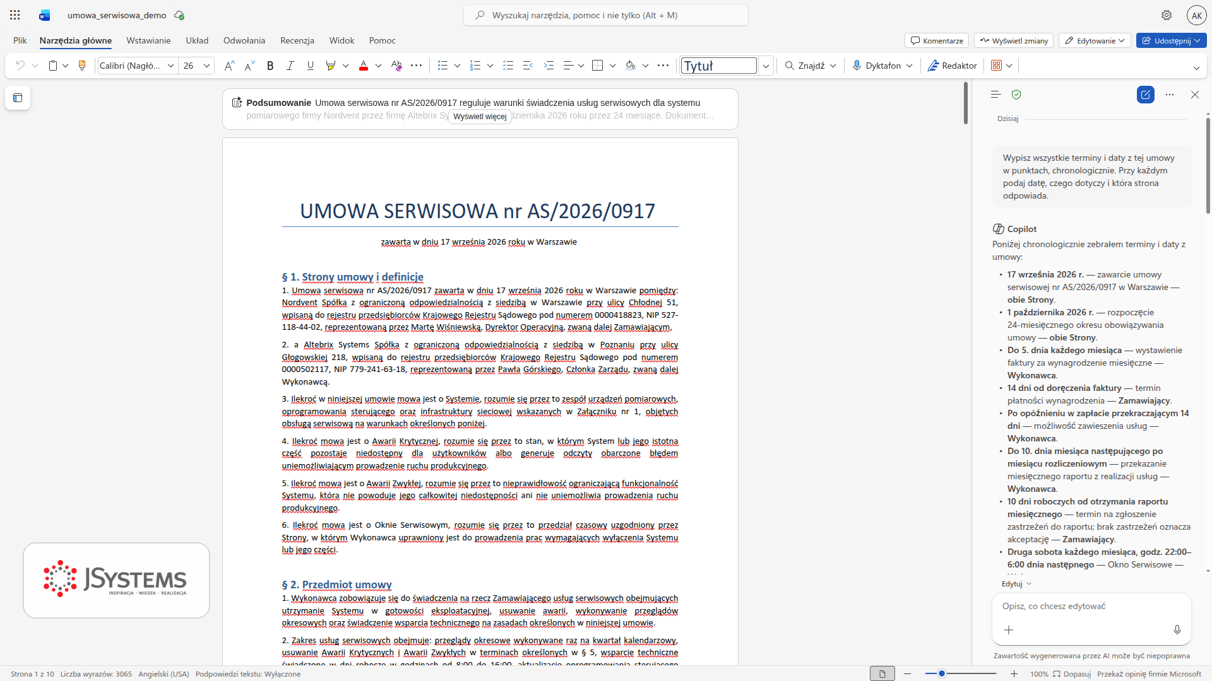Adjust the zoom slider handle
The width and height of the screenshot is (1212, 681).
[x=942, y=674]
